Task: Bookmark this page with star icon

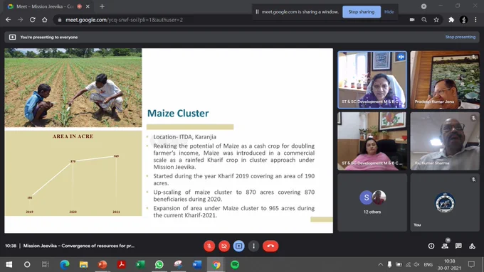Action: click(436, 20)
